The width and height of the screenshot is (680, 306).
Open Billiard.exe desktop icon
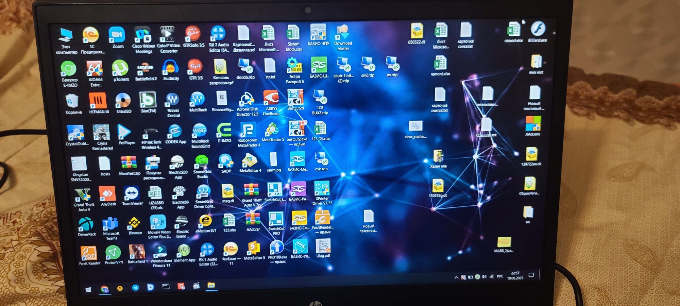538,32
